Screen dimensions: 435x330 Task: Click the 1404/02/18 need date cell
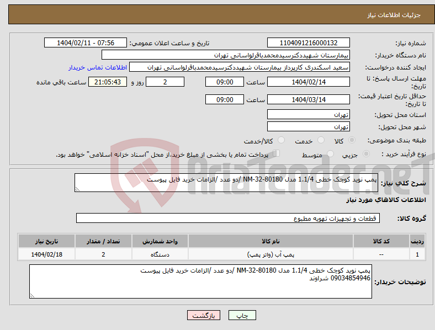(46, 254)
